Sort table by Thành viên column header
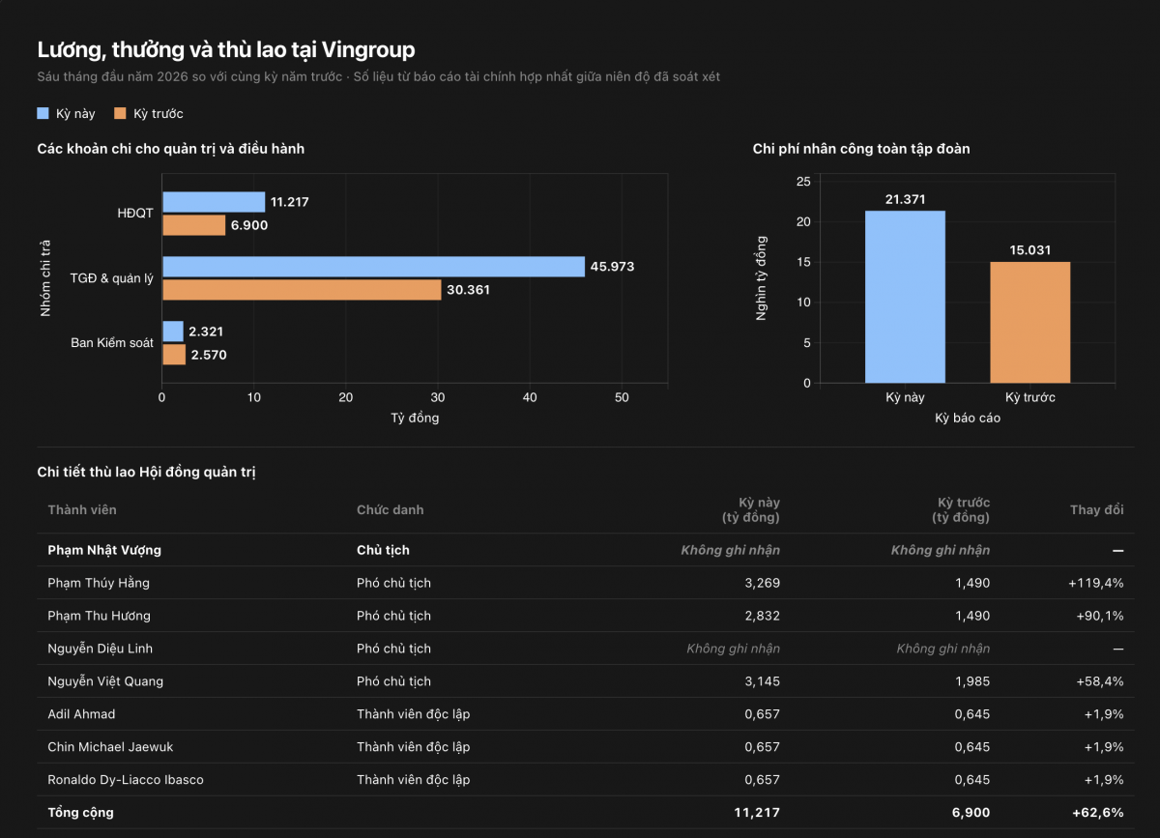The image size is (1160, 838). [x=82, y=509]
